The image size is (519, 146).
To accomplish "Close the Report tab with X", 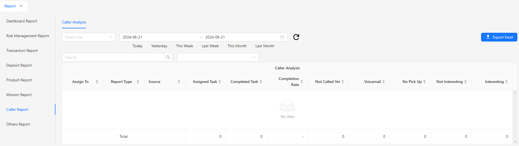I will point(21,6).
